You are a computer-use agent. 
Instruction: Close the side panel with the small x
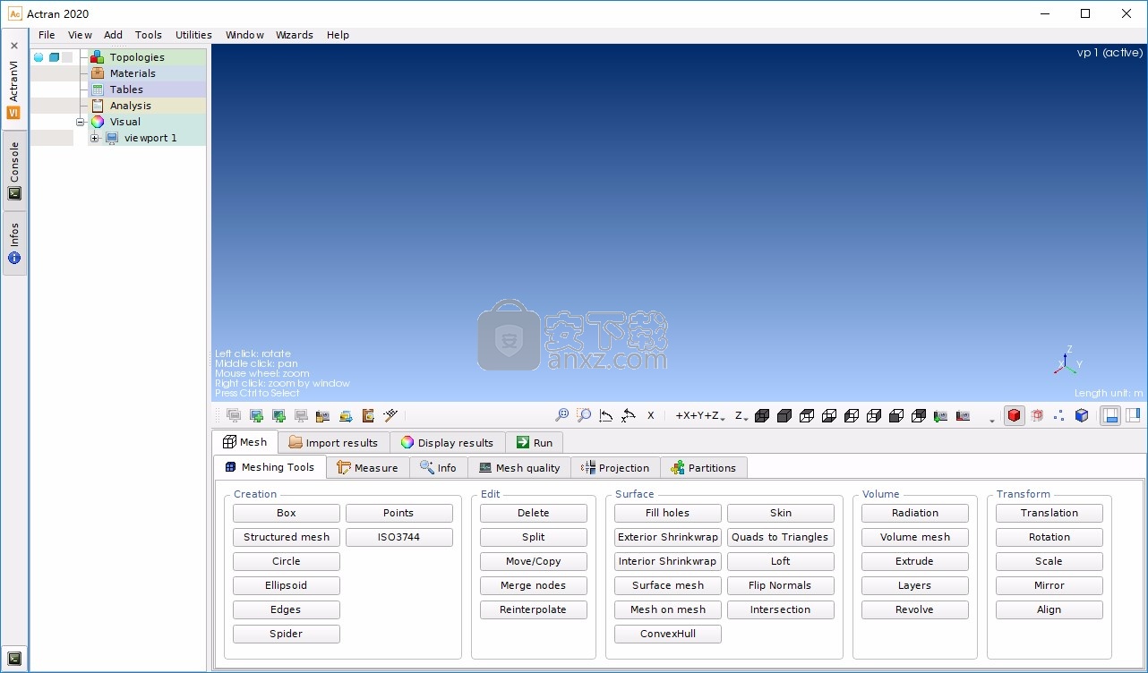click(14, 45)
